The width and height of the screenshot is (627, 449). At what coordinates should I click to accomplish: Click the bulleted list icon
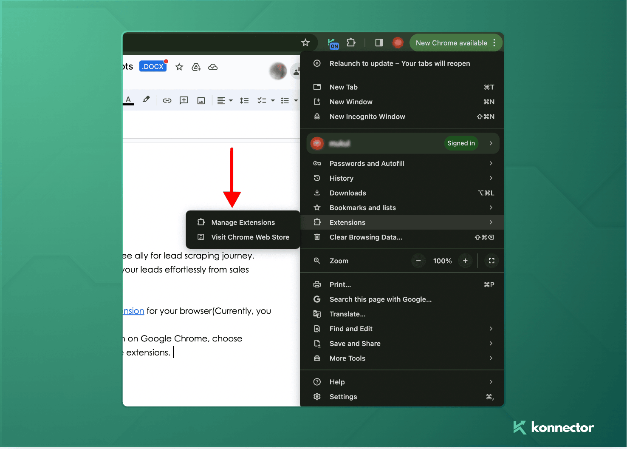(x=285, y=100)
